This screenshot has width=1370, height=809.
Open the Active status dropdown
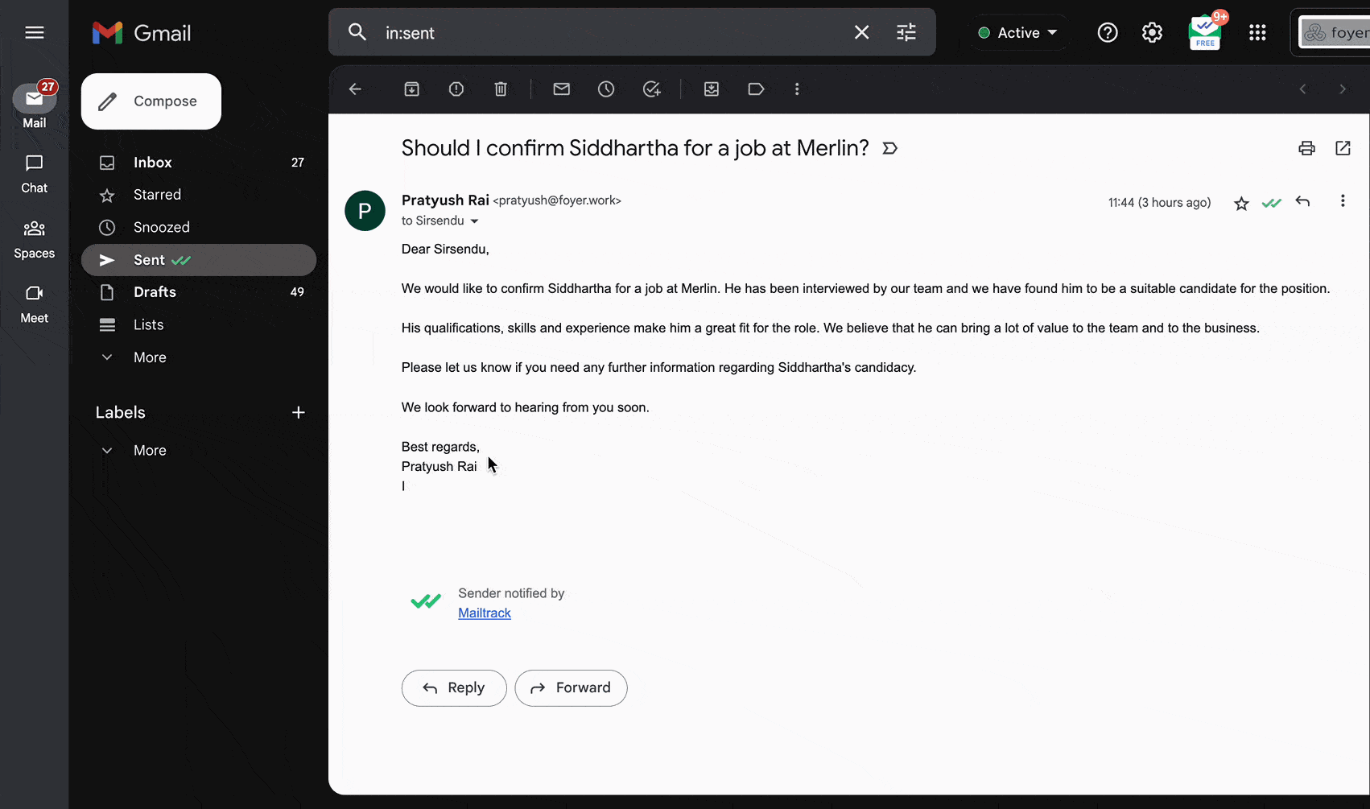tap(1018, 33)
